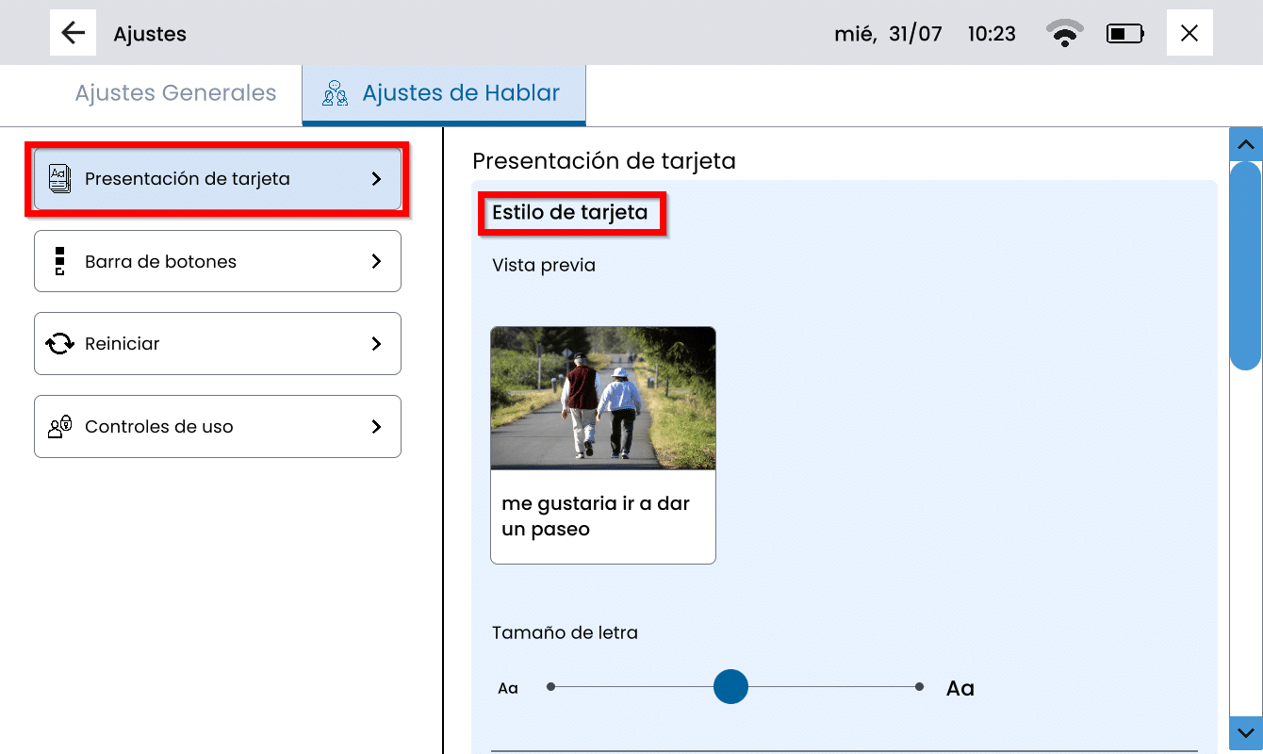Click the Tamaño de letra slider handle
The image size is (1263, 754).
coord(730,687)
